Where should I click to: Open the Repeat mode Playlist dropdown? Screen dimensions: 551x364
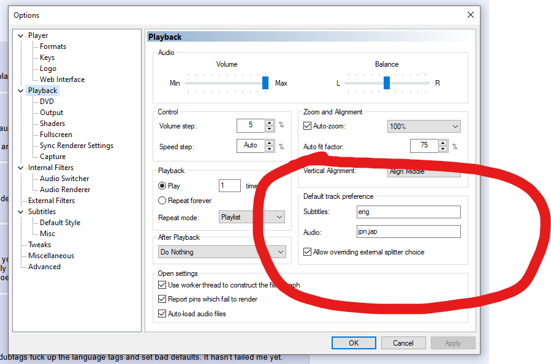tap(252, 217)
